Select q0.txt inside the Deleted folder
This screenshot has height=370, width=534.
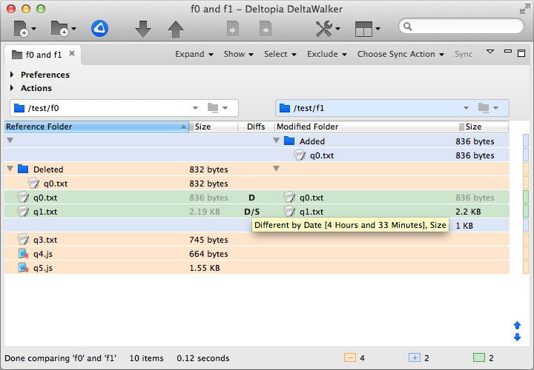pyautogui.click(x=56, y=184)
